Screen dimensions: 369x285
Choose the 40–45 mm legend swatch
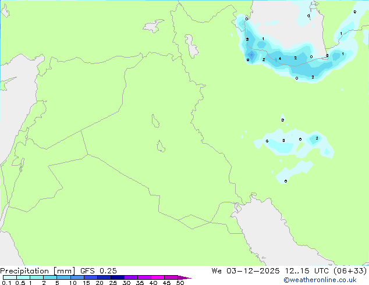158,277
